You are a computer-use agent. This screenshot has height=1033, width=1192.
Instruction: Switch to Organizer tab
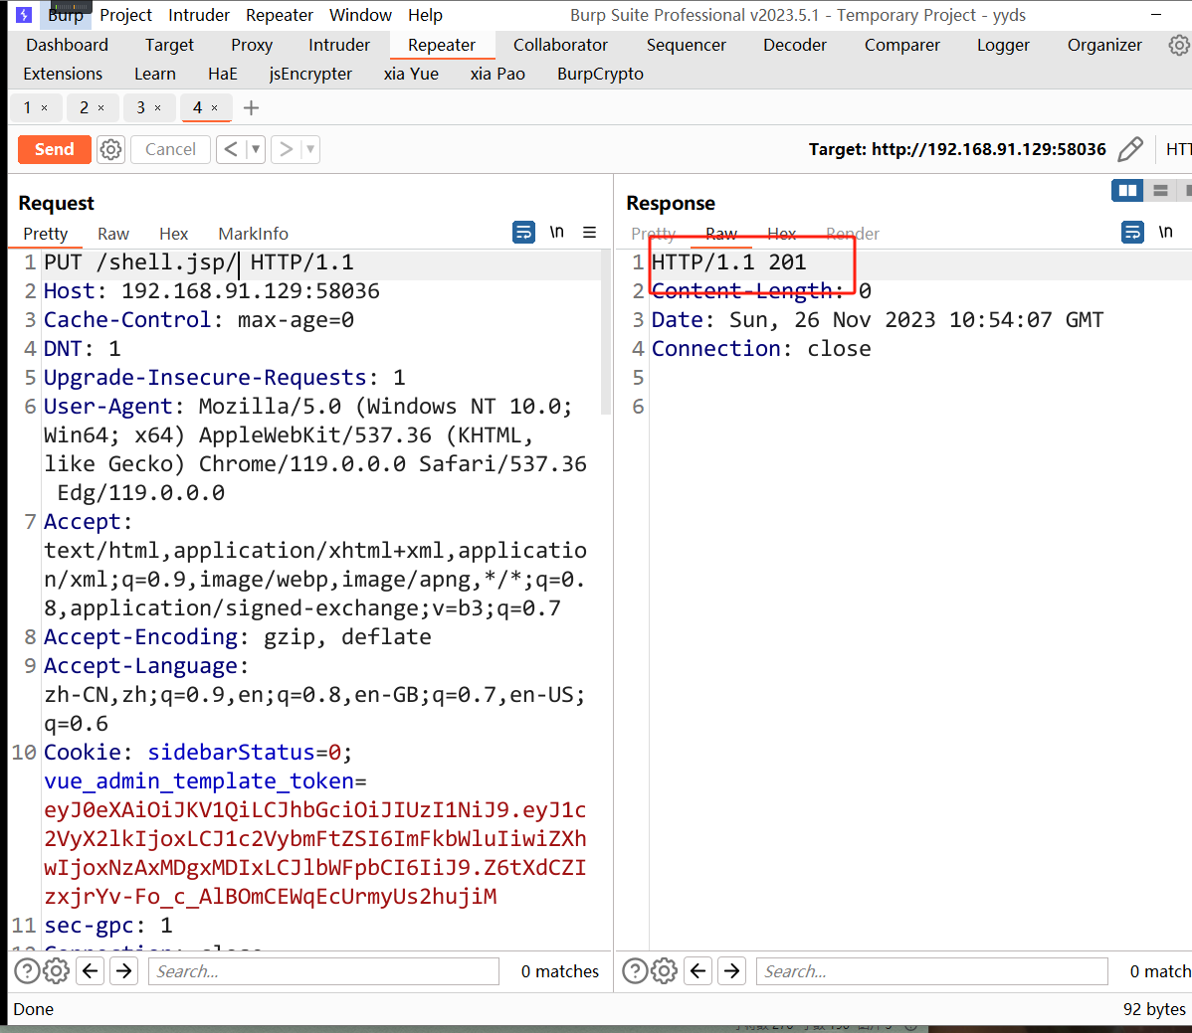(1104, 46)
